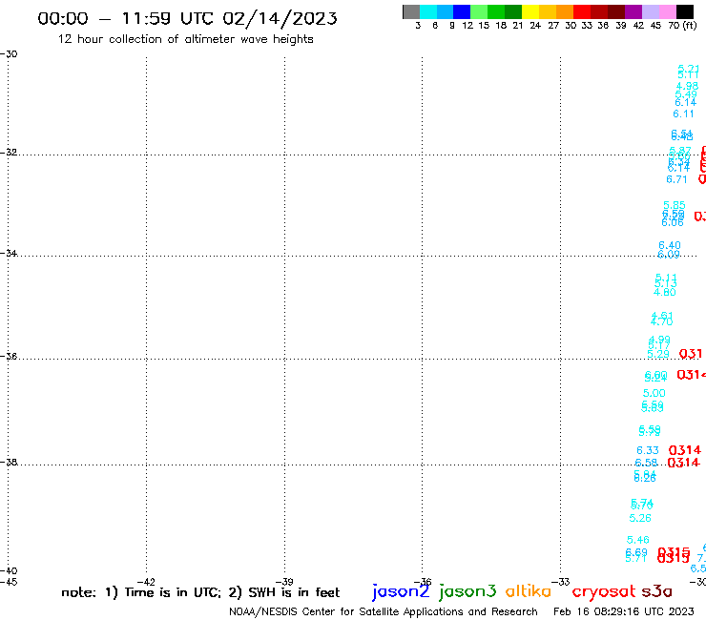Click the 5.00 wave height reading

[654, 394]
